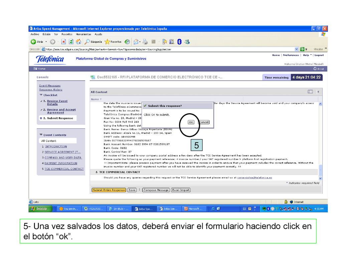Open the Response History link
Viewport: 342px width, 256px height.
click(51, 89)
